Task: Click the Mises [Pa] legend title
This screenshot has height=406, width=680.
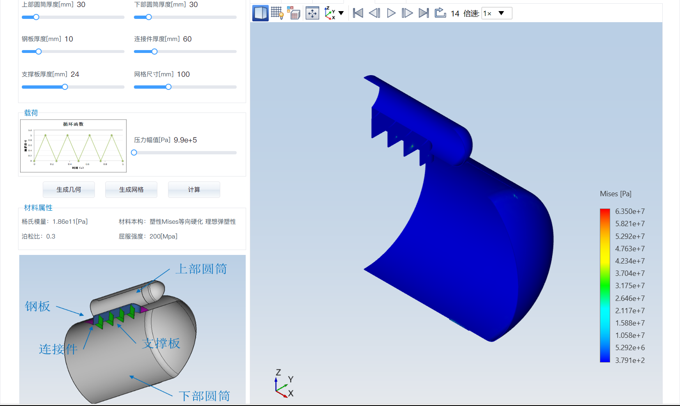Action: tap(615, 194)
